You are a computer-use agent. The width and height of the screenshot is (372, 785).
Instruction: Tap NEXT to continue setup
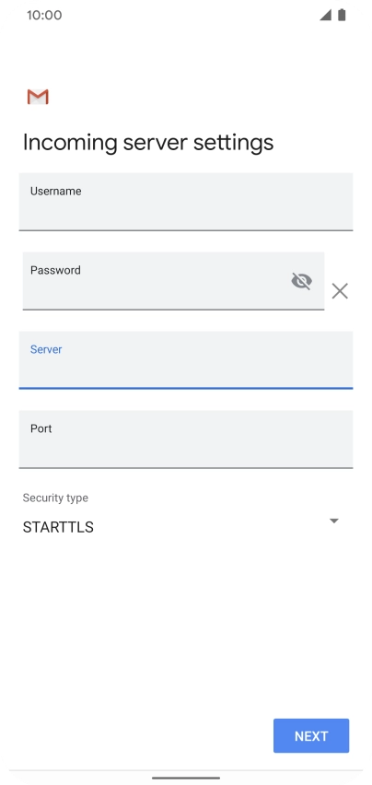[311, 736]
